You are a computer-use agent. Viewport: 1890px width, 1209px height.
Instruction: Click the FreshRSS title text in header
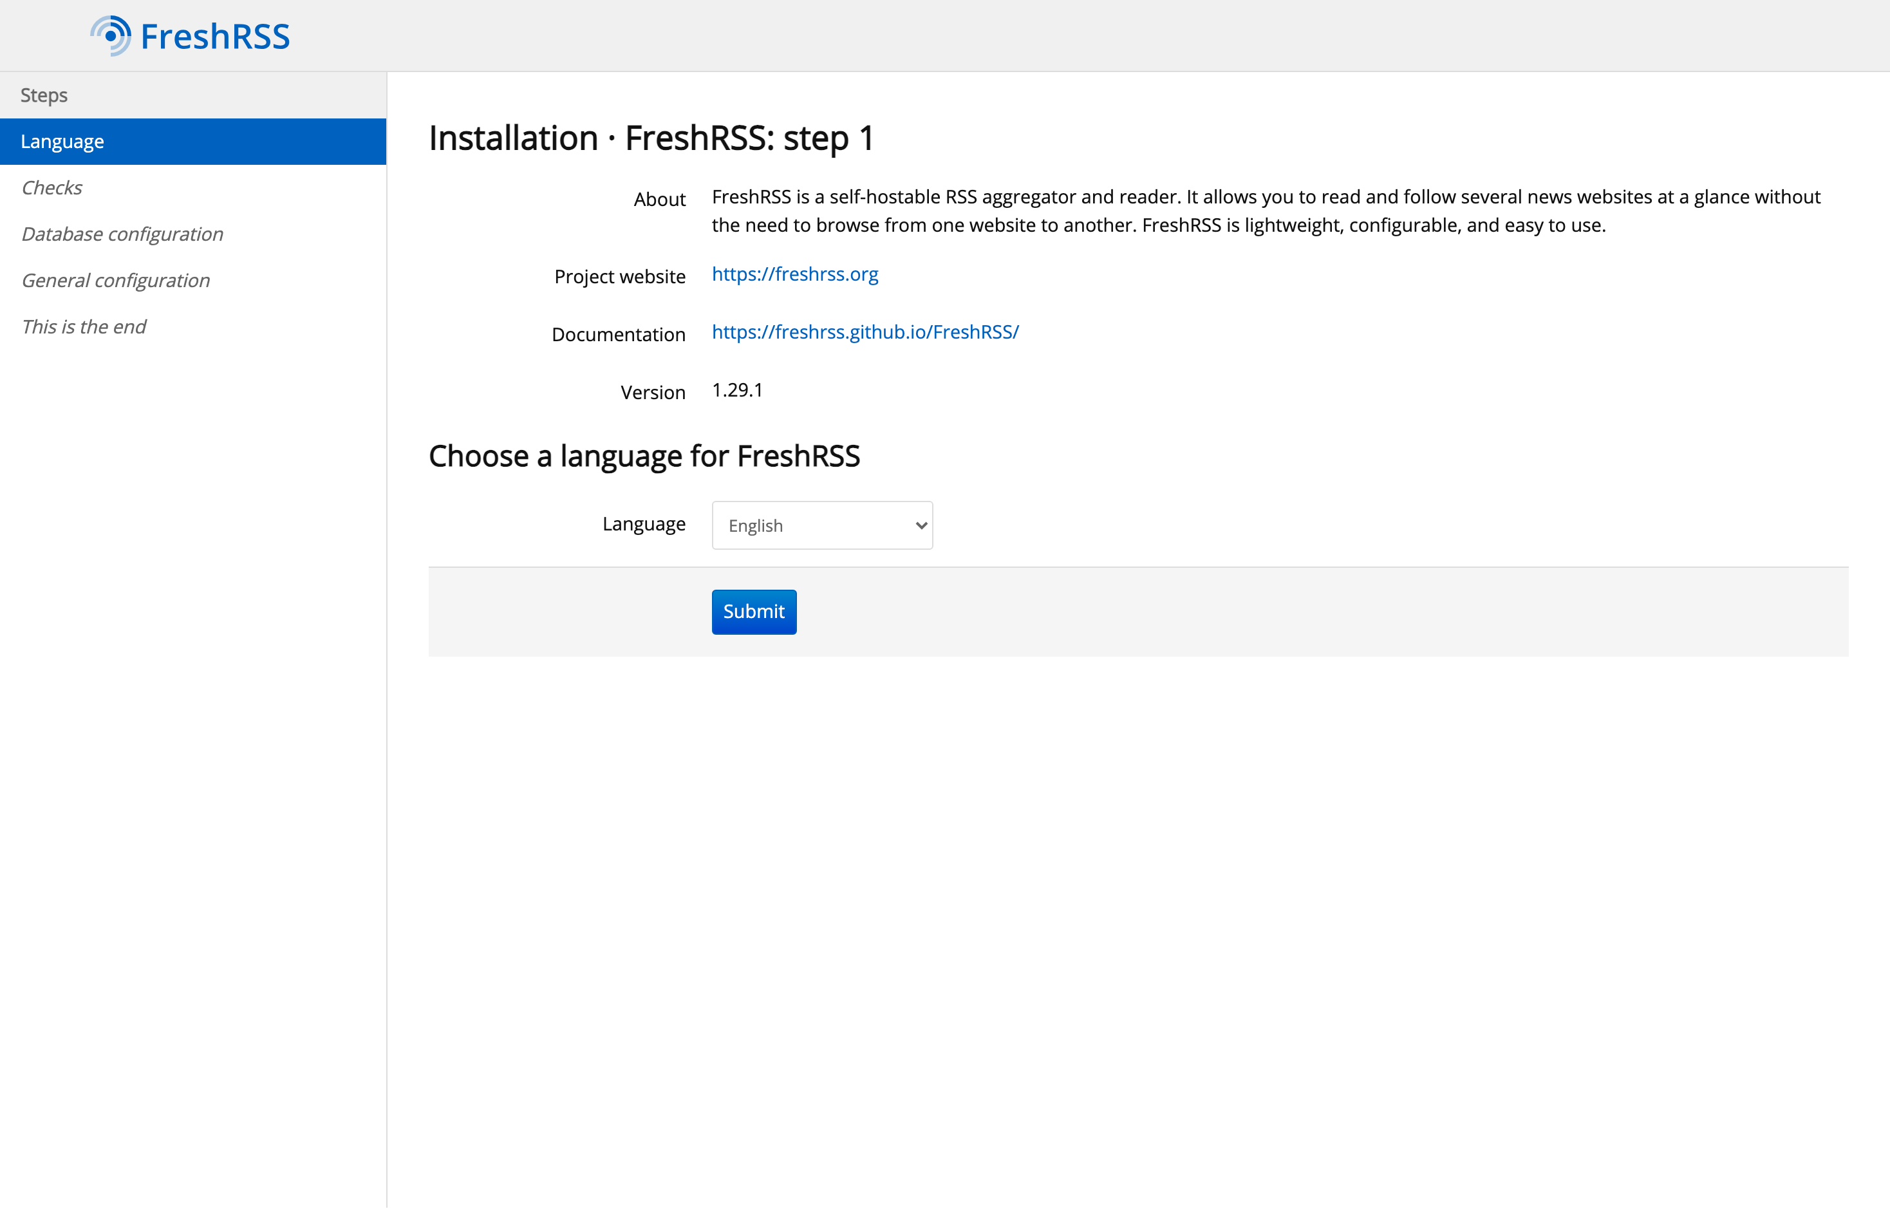[215, 37]
